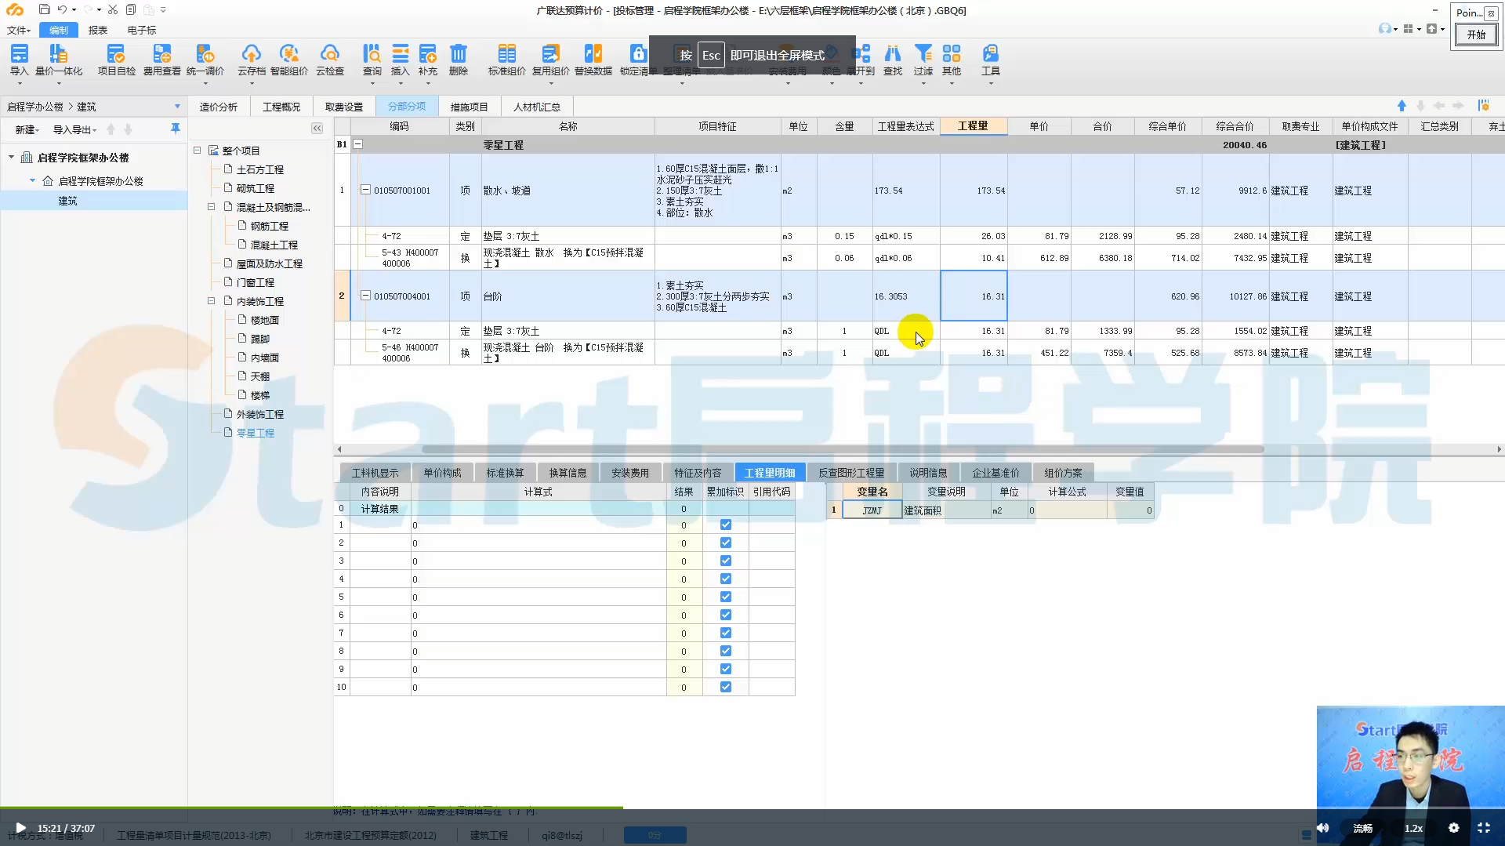Click the pin icon in project panel
Image resolution: width=1505 pixels, height=846 pixels.
pos(176,129)
